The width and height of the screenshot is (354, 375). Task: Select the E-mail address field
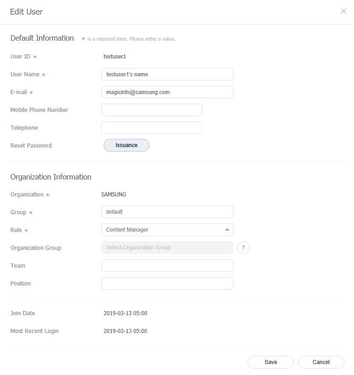pyautogui.click(x=167, y=92)
